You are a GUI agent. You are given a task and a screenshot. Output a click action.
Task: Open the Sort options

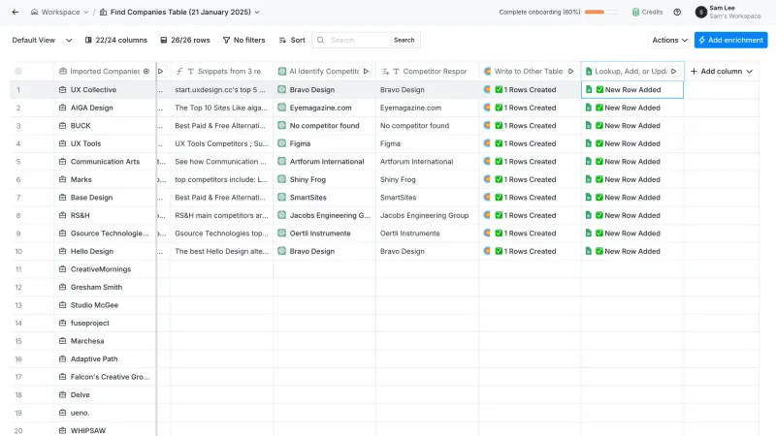tap(292, 40)
